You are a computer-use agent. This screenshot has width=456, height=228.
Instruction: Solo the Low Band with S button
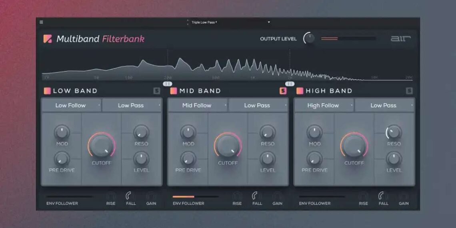(x=157, y=91)
